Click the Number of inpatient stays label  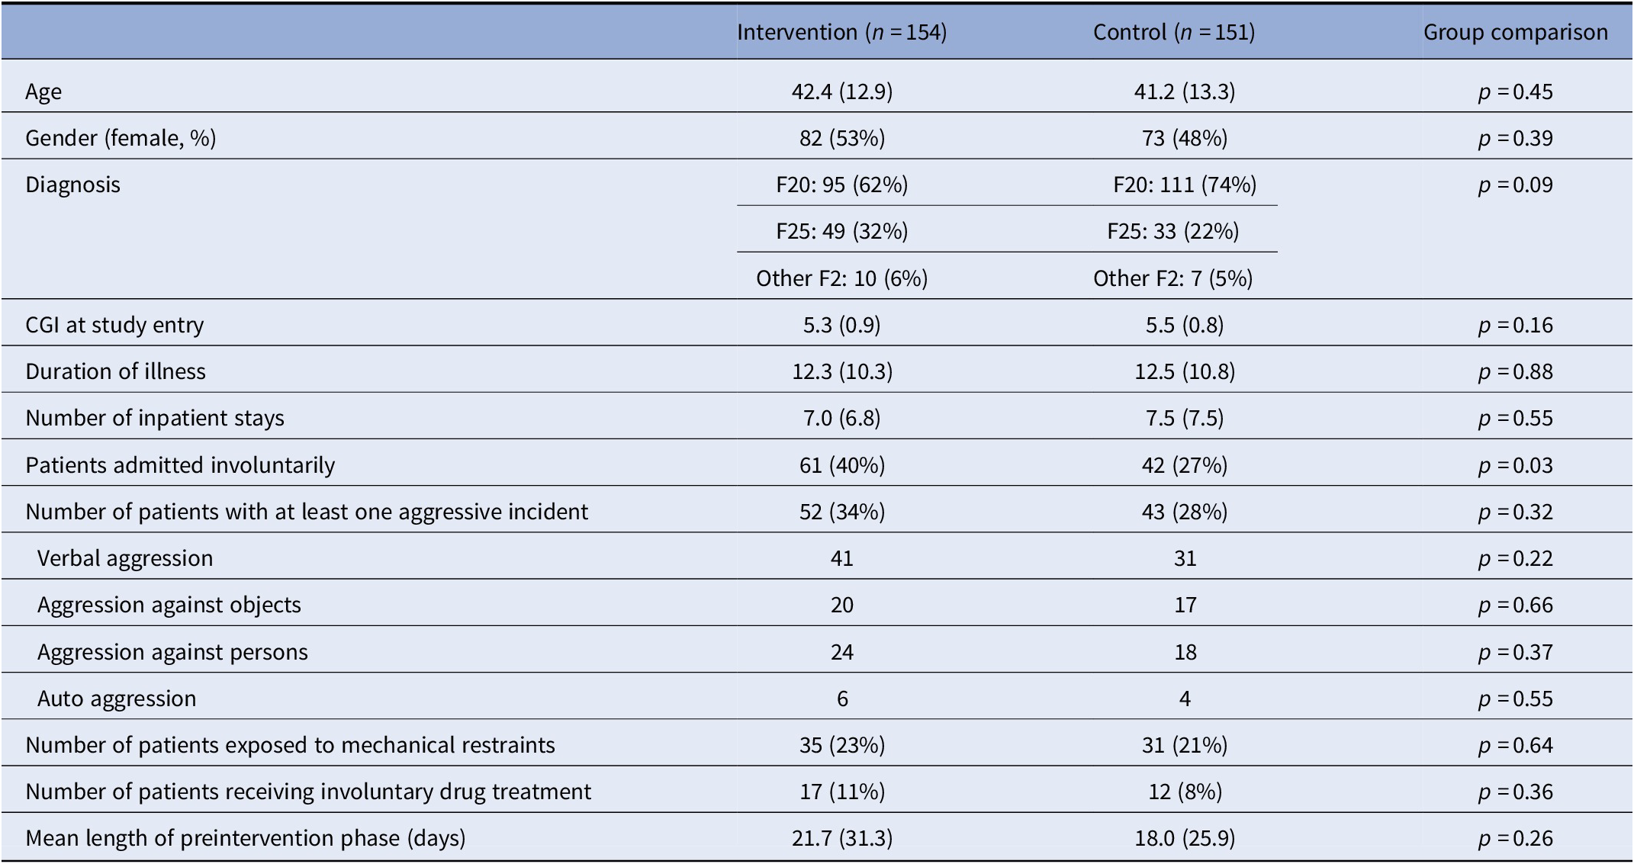coord(155,418)
